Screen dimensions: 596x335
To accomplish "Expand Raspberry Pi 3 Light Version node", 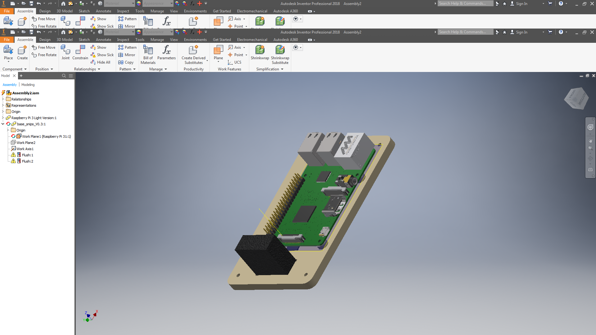I will coord(3,118).
